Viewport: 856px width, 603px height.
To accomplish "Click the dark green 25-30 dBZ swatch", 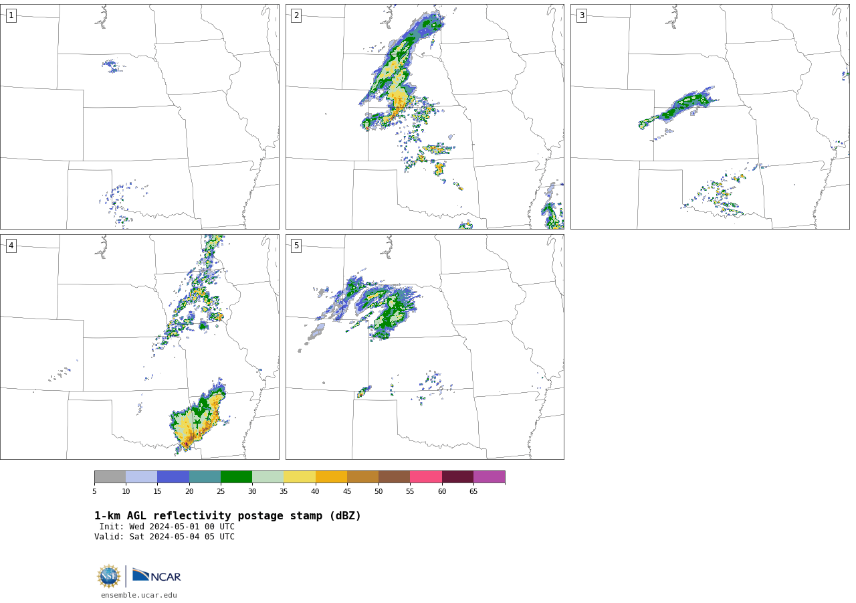I will pyautogui.click(x=237, y=477).
